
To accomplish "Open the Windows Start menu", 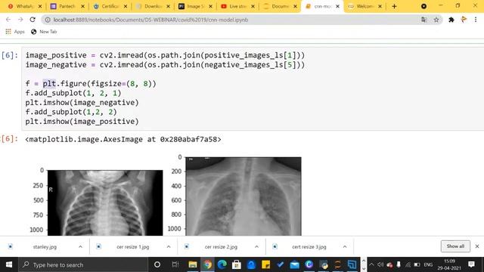I will [9, 264].
